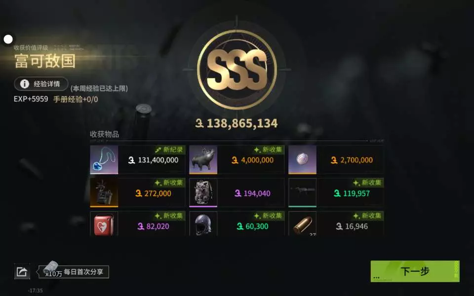Viewport: 474px width, 296px height.
Task: Select the blue heart necklace item thumbnail
Action: 104,160
